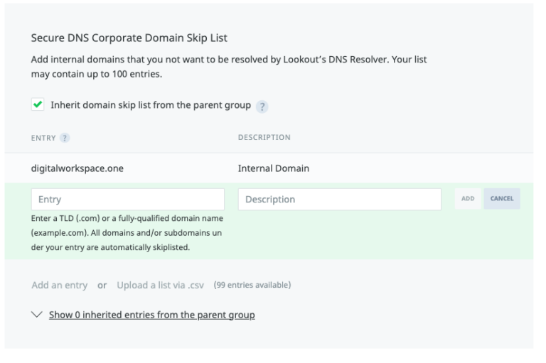This screenshot has width=546, height=363.
Task: Click the 'Add internal domains' description paragraph
Action: click(x=228, y=67)
